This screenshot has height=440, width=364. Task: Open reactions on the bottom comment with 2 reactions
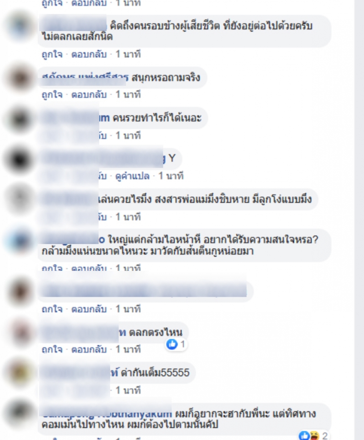pos(313,435)
